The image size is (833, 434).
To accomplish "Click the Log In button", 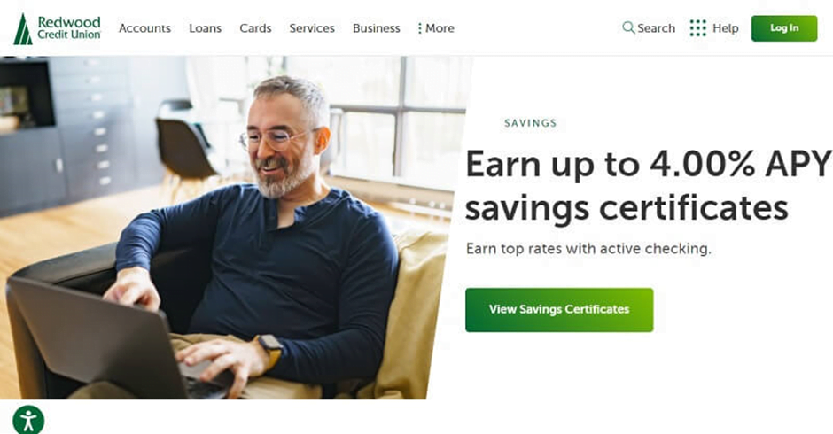I will 784,28.
